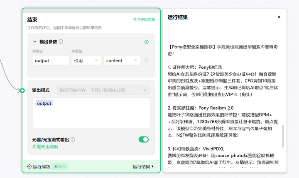This screenshot has width=299, height=178.
Task: Click the 【Pony模型全家桶推荐】 headline text
Action: click(x=223, y=51)
